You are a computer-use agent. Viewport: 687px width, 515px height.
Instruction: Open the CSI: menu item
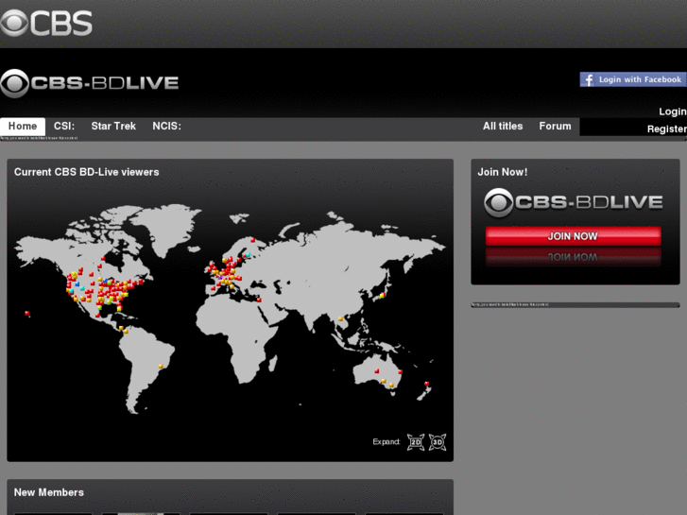pyautogui.click(x=64, y=127)
